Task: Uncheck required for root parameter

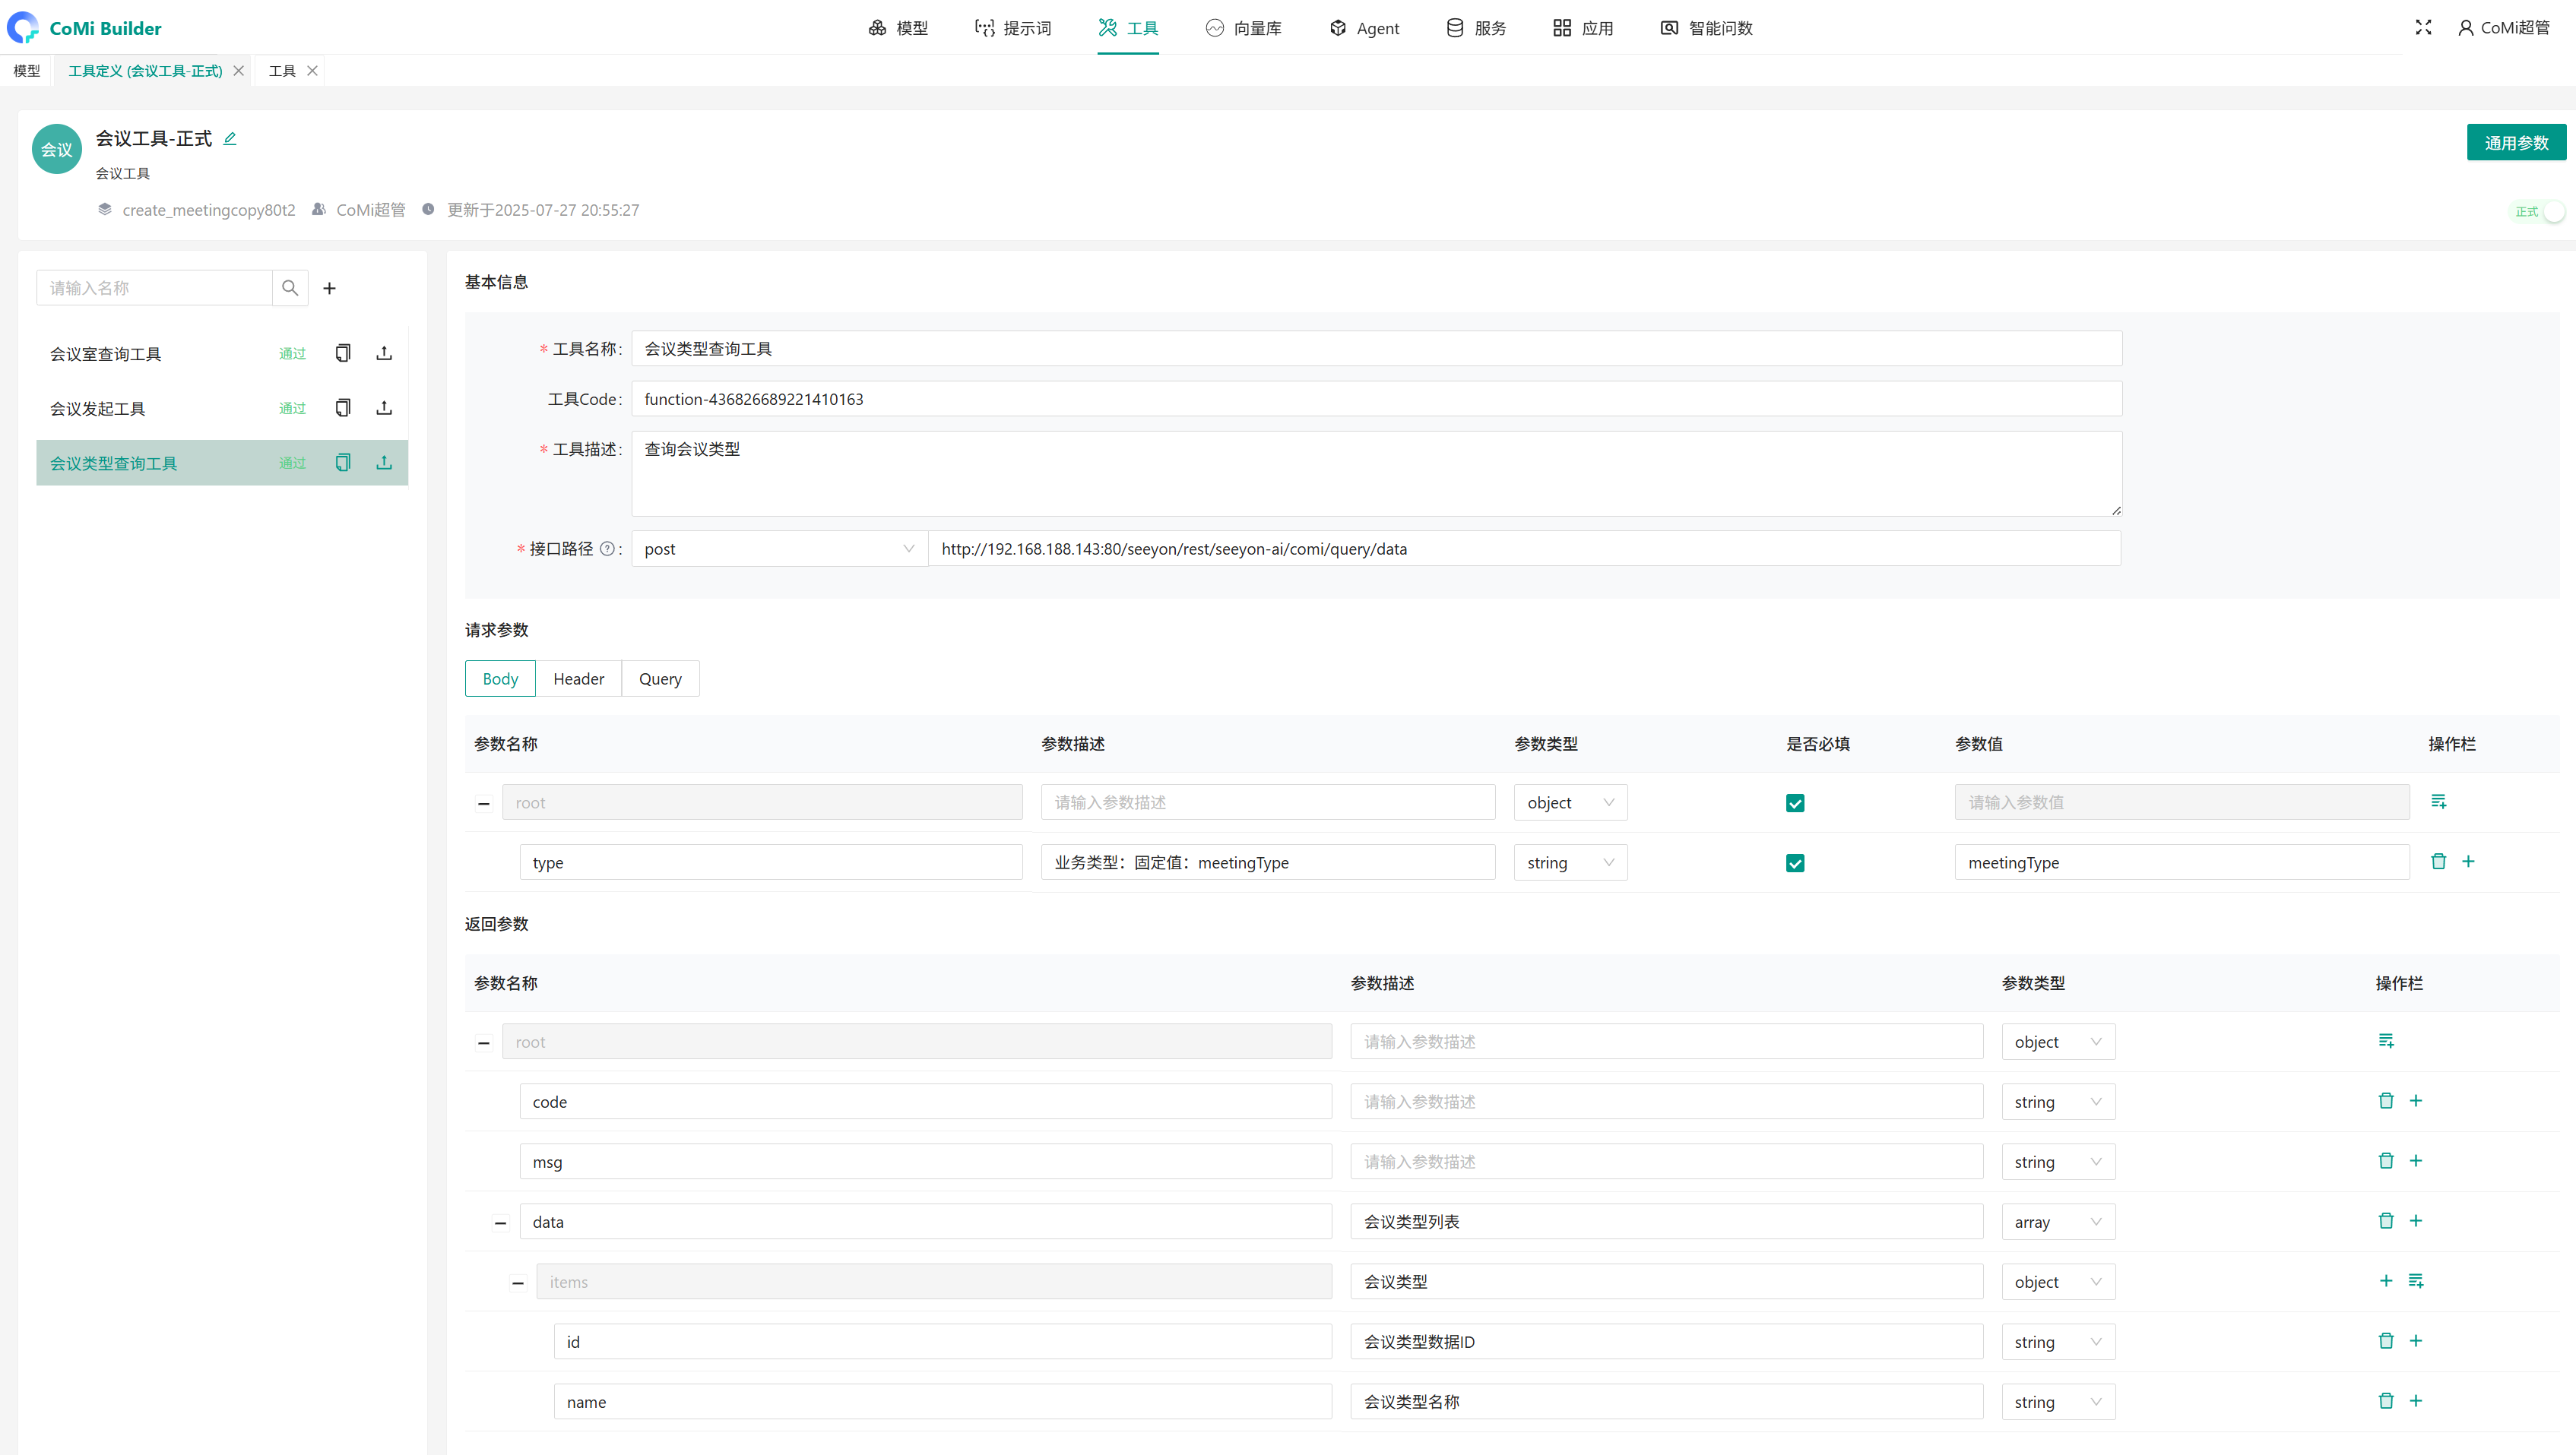Action: [1795, 803]
